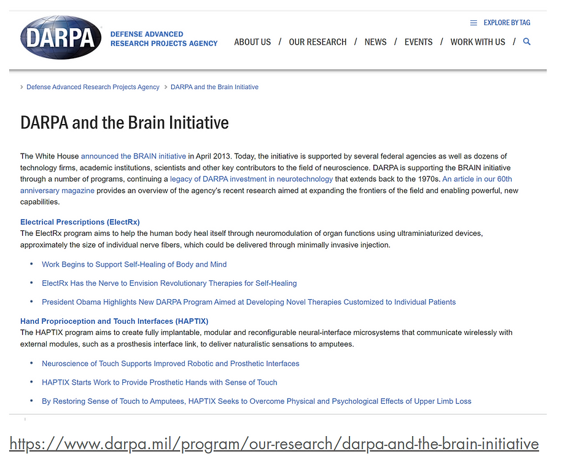
Task: Click the Explore by Tag hamburger icon
Action: 473,23
